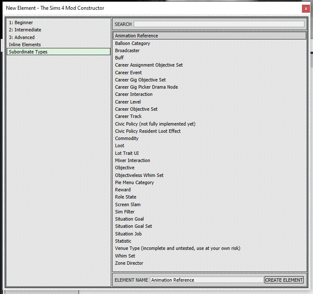Viewport: 313px width, 294px height.
Task: Select Pie Menu Category entry
Action: click(x=134, y=182)
